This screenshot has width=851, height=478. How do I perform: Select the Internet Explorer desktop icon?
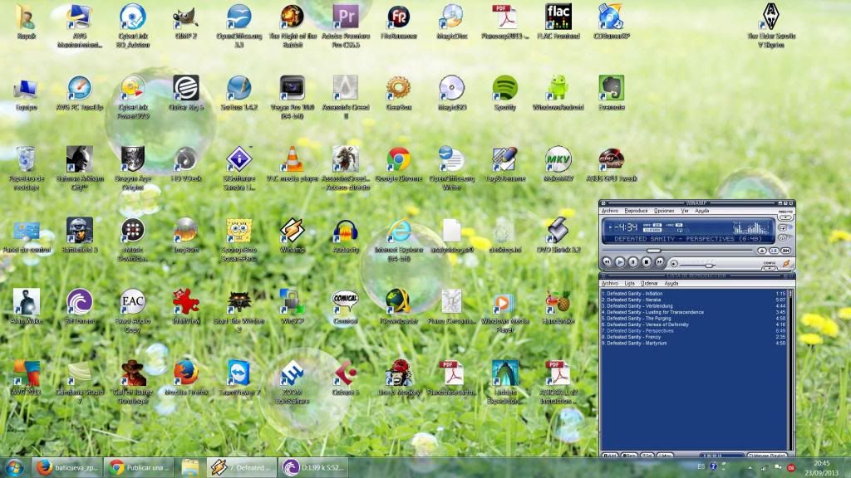[x=398, y=240]
